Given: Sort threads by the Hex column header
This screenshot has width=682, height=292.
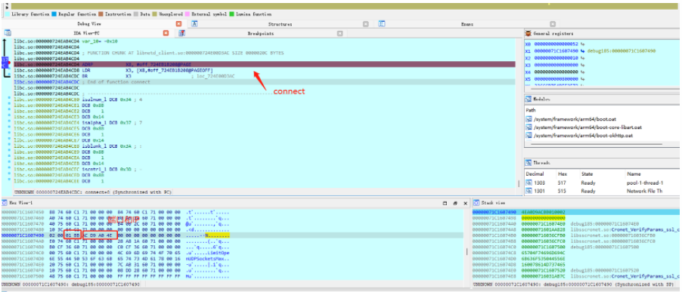Looking at the screenshot, I should [x=562, y=174].
